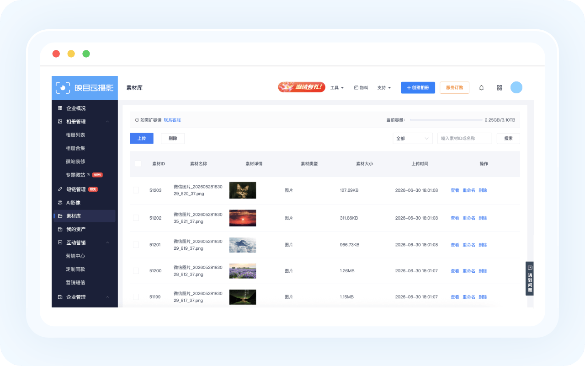The height and width of the screenshot is (366, 585).
Task: Click the 搜索 search button
Action: (x=508, y=138)
